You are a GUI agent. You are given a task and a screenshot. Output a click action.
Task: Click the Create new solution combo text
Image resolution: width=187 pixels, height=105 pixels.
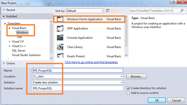[x=45, y=82]
